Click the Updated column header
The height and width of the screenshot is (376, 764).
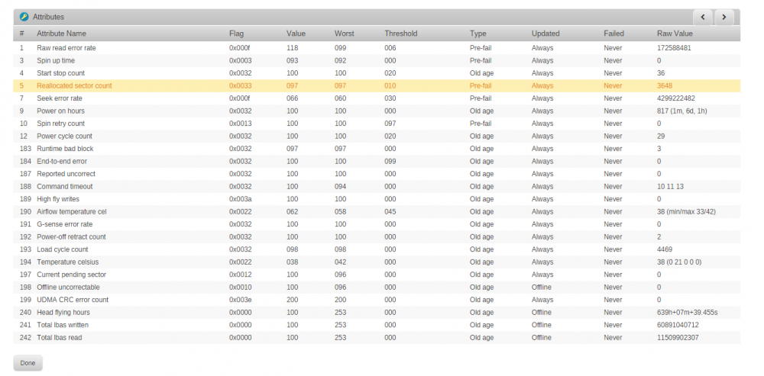coord(545,34)
